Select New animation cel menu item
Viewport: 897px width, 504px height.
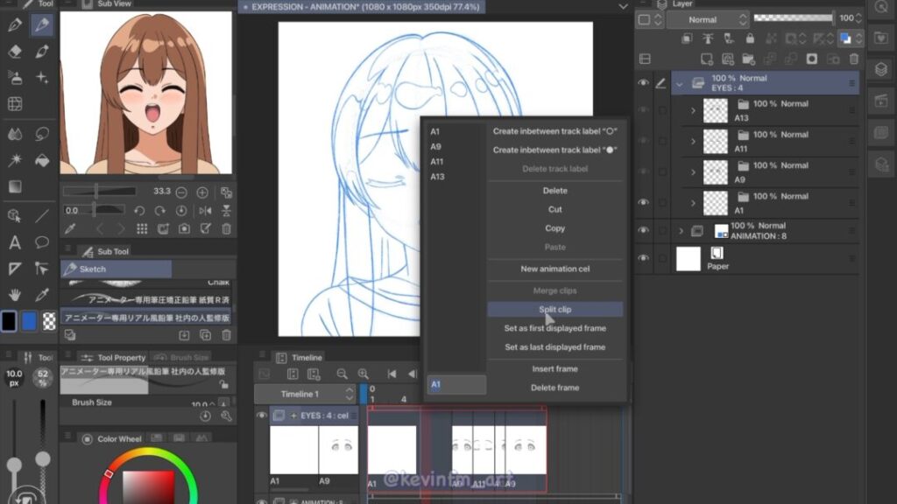554,269
